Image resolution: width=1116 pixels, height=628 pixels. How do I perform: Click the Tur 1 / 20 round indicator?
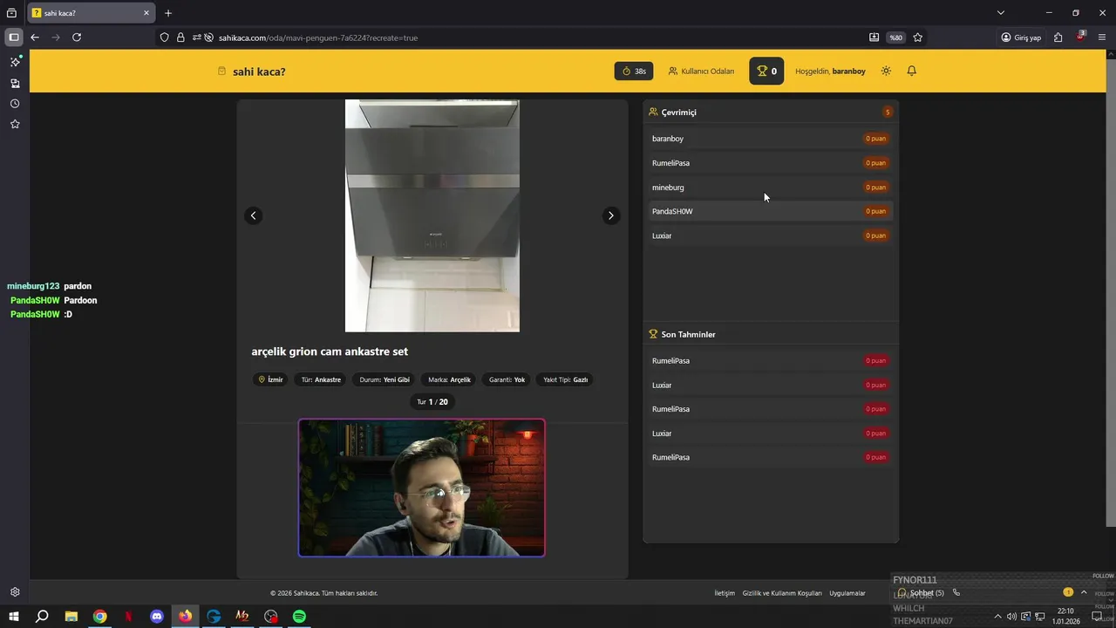(x=432, y=402)
